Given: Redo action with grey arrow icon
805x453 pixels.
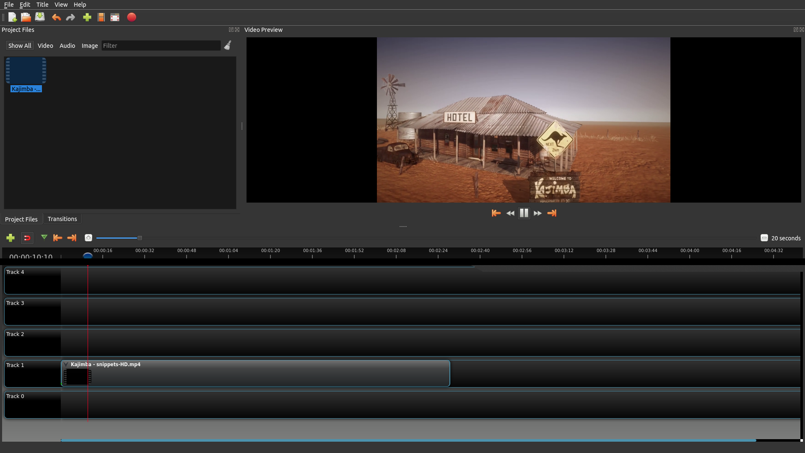Looking at the screenshot, I should (x=70, y=17).
